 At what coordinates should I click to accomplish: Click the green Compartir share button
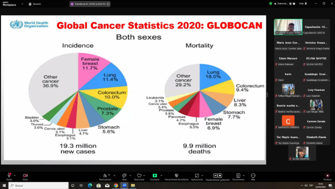[155, 177]
